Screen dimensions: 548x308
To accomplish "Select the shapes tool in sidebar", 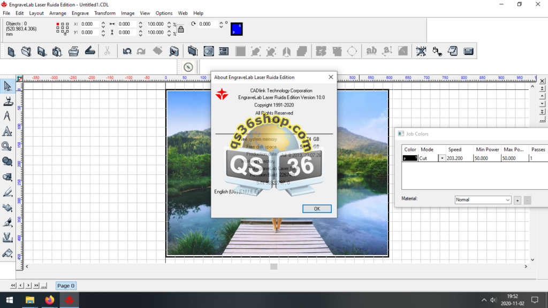I will pos(7,177).
